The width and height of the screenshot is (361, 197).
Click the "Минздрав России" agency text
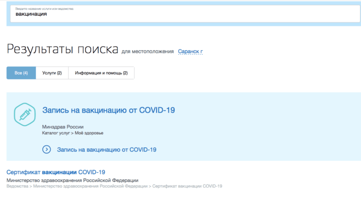click(x=62, y=126)
